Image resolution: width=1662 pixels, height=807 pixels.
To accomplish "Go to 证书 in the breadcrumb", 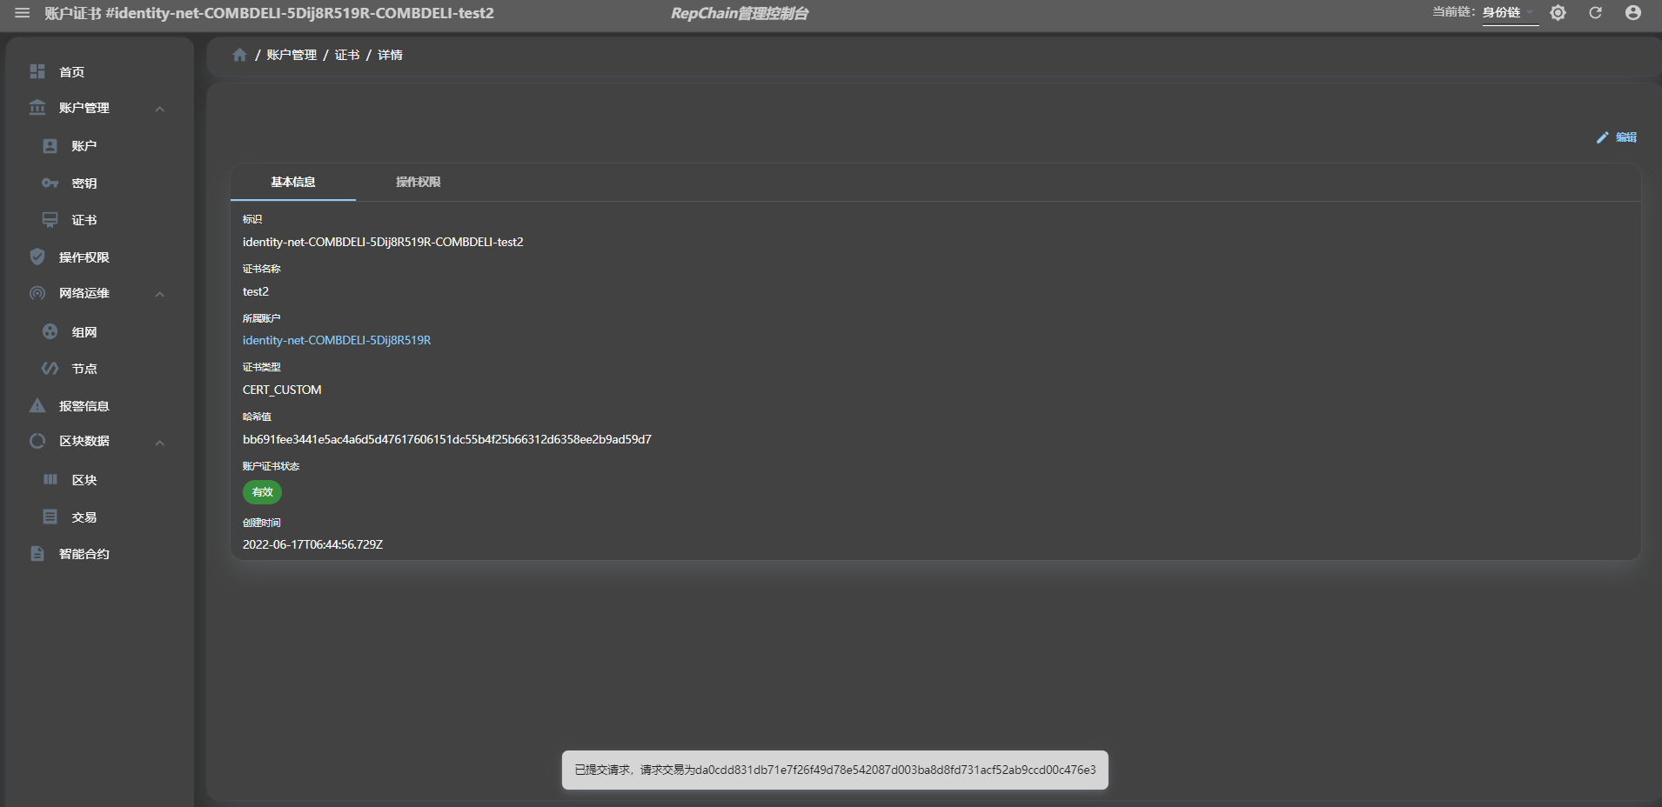I will tap(347, 55).
